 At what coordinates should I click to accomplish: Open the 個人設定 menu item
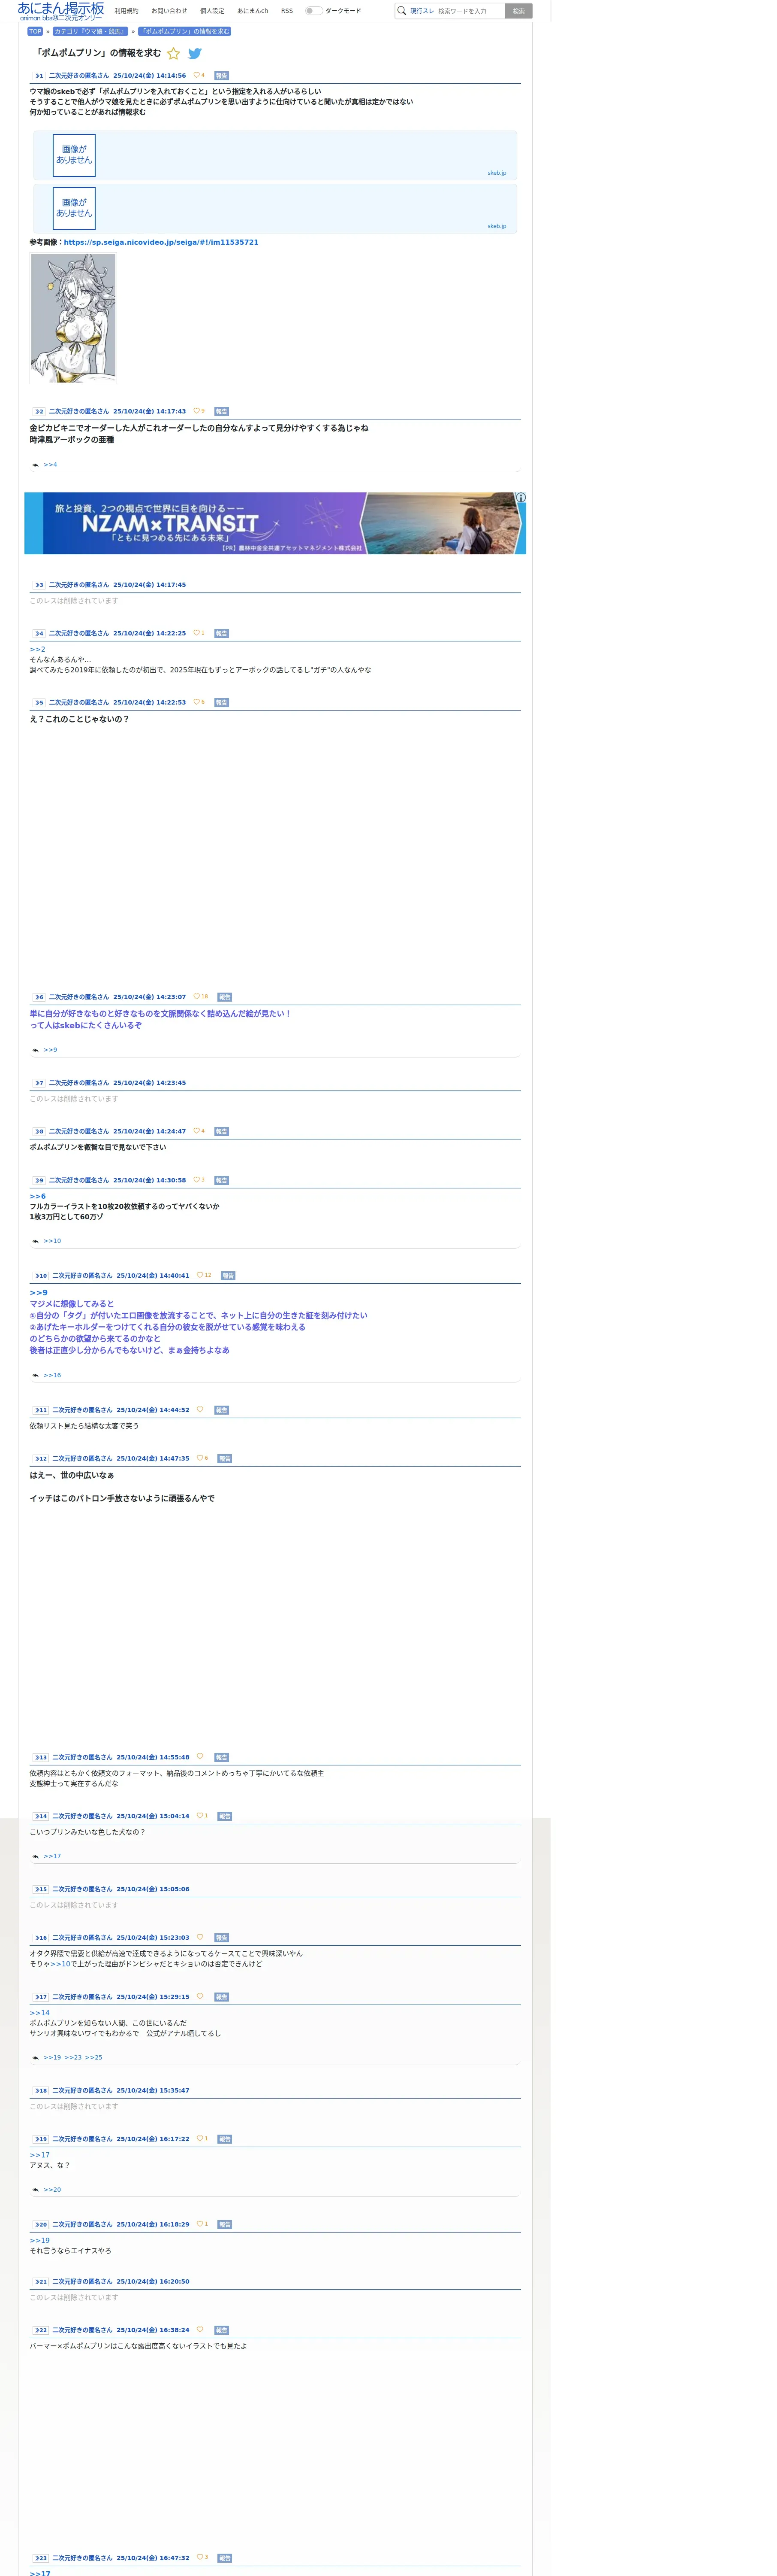[212, 11]
